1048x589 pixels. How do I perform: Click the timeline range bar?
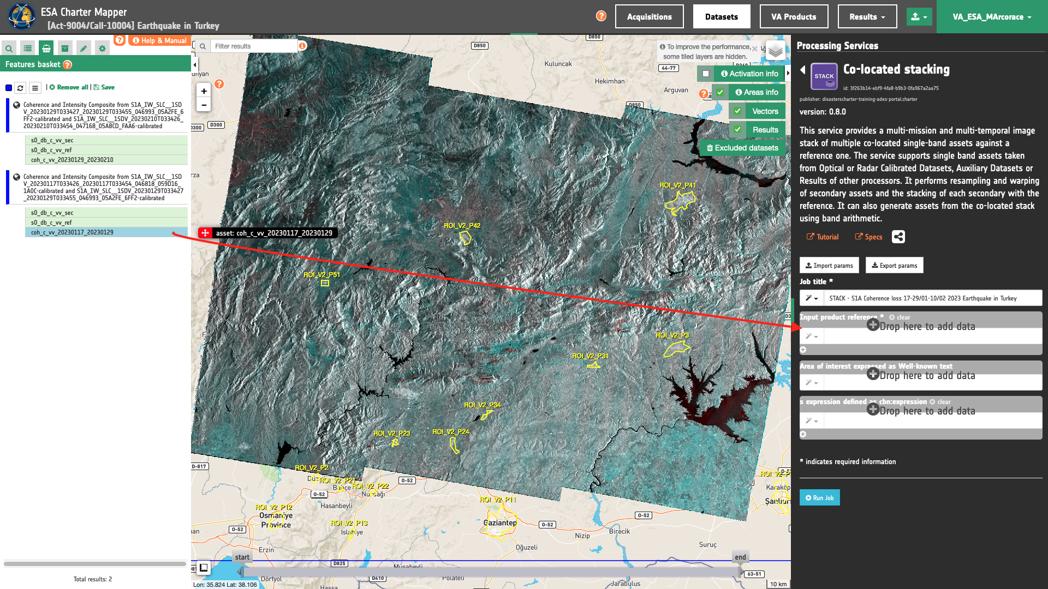(491, 572)
